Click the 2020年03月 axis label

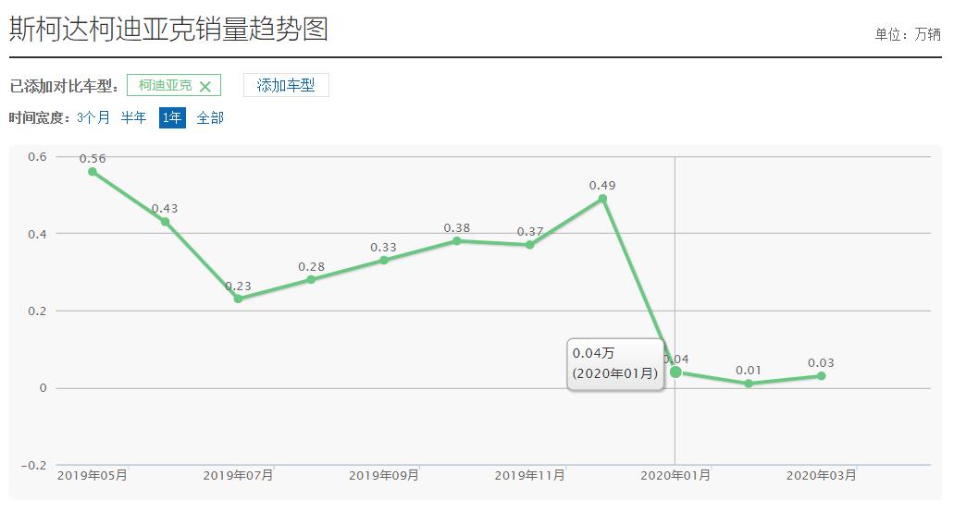(822, 475)
